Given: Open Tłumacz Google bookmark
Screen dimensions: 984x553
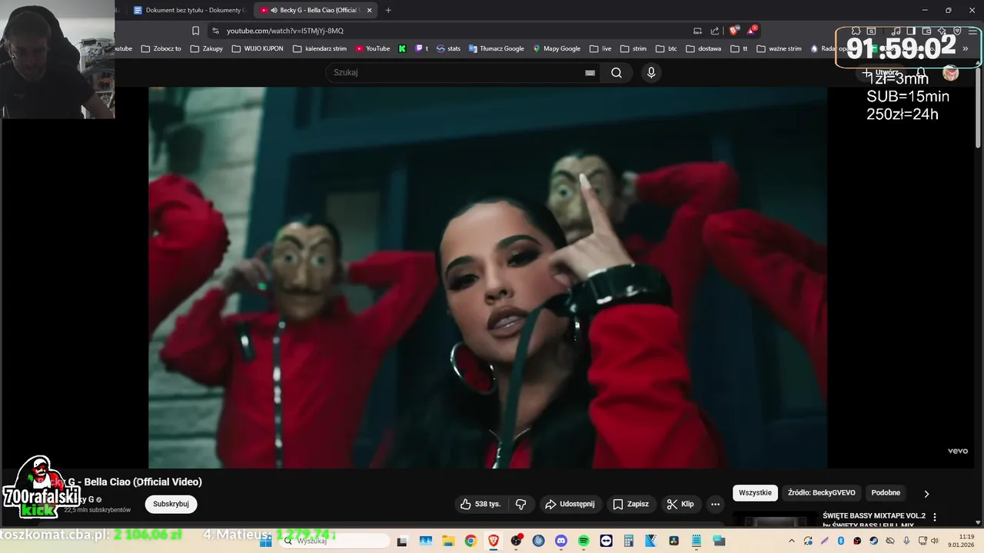Looking at the screenshot, I should pyautogui.click(x=497, y=48).
